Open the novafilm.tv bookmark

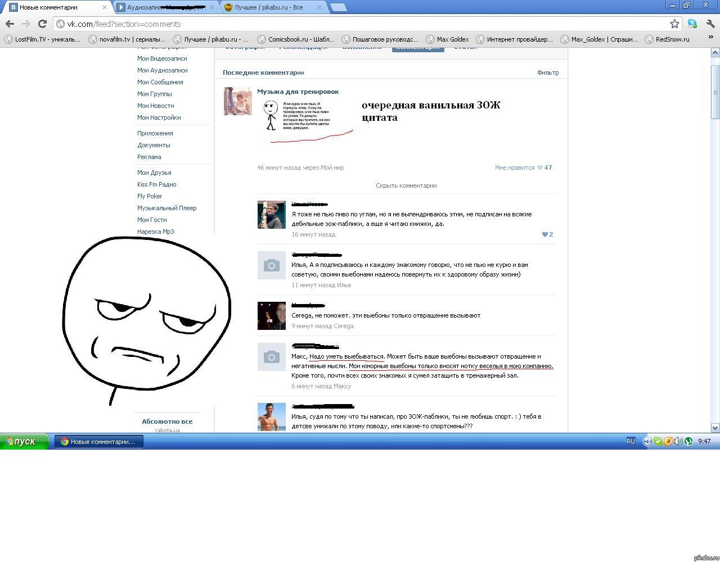pos(127,39)
